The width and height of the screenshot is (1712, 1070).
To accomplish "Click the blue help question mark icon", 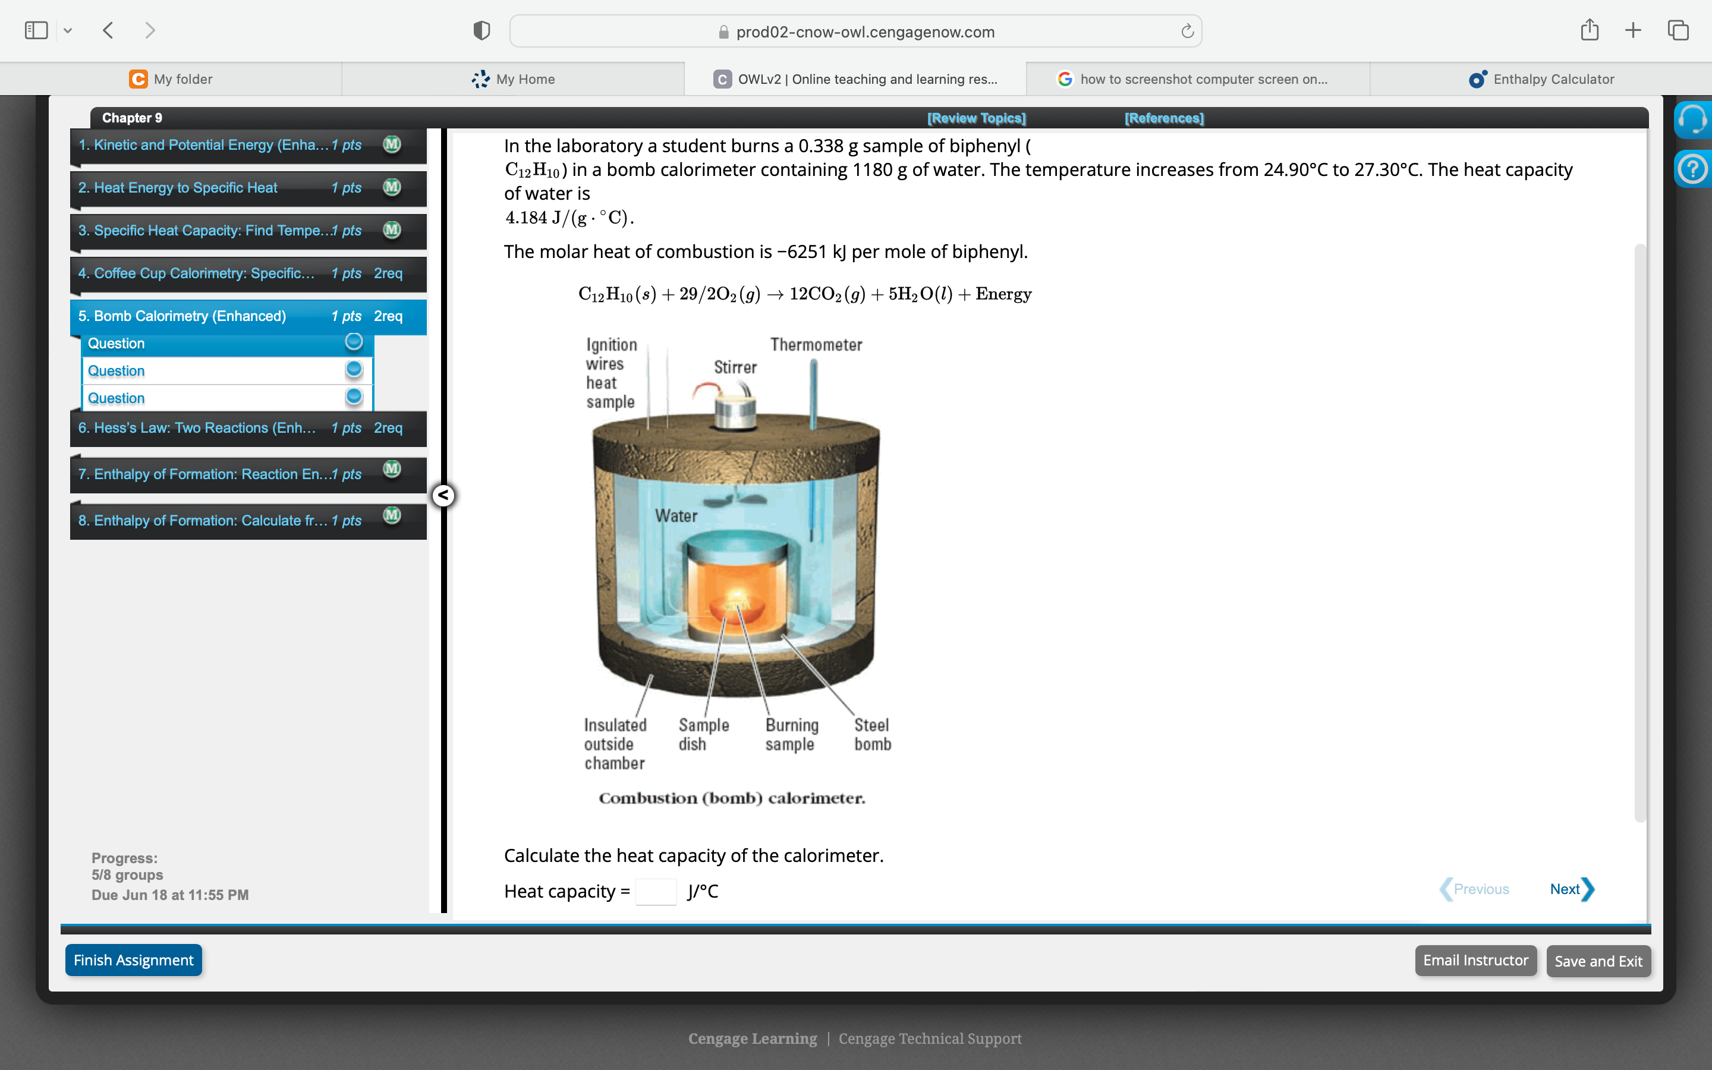I will point(1692,170).
